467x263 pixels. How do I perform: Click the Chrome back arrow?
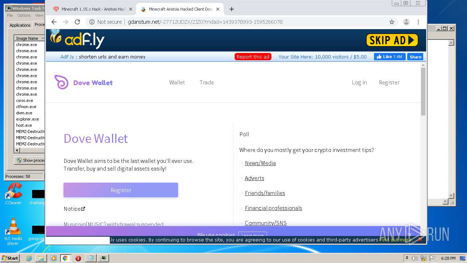click(x=54, y=22)
